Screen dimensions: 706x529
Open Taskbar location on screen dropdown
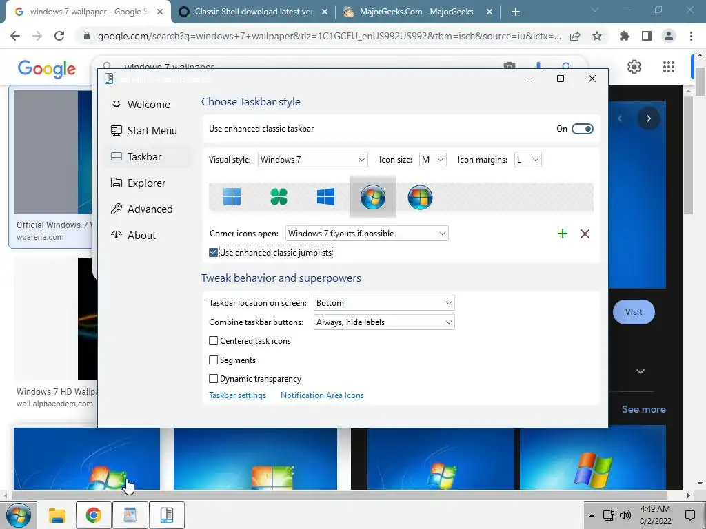[384, 303]
